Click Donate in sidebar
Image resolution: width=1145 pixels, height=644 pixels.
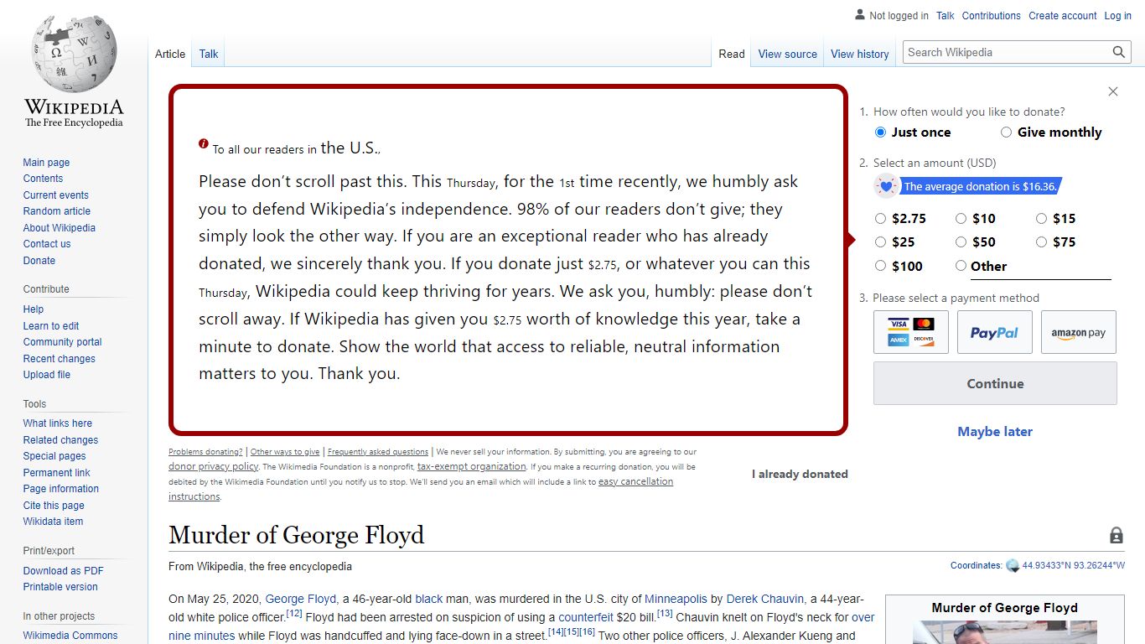coord(39,261)
